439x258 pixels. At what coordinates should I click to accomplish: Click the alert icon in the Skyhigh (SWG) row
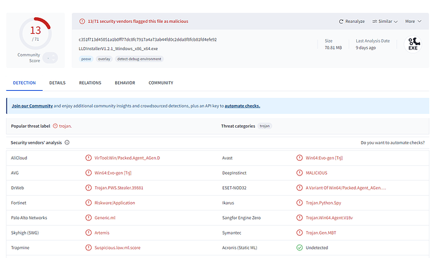(x=88, y=233)
